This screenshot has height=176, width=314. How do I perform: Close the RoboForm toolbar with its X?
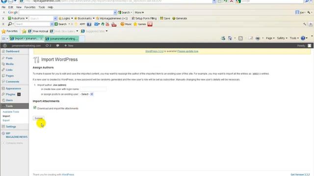(x=3, y=19)
